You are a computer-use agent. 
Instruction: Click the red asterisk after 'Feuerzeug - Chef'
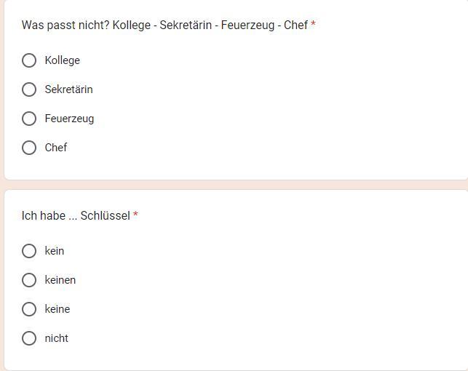click(x=313, y=25)
